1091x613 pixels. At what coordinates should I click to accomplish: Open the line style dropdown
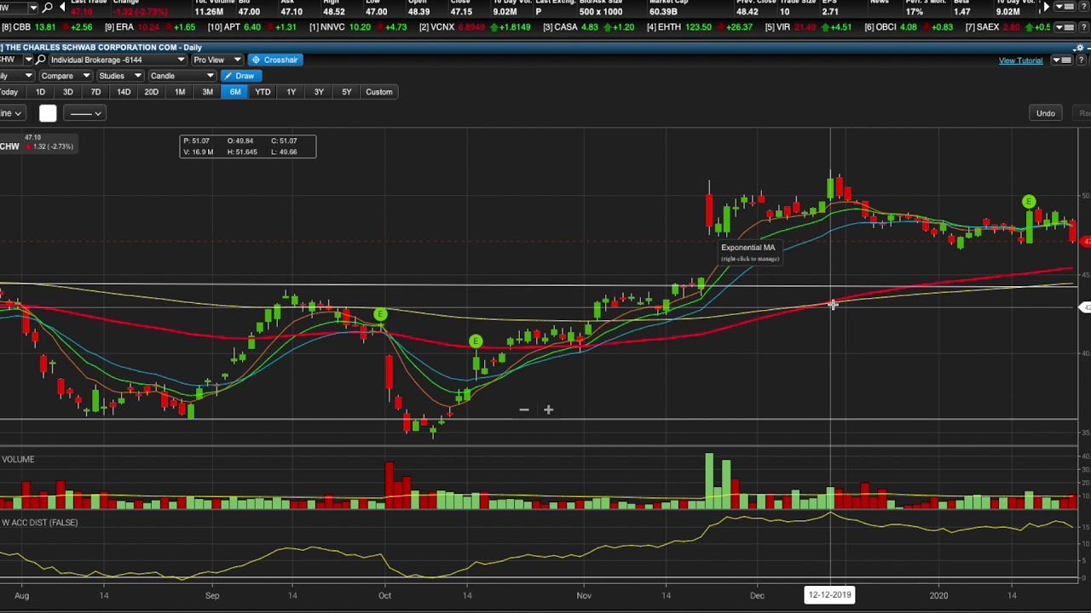coord(84,113)
